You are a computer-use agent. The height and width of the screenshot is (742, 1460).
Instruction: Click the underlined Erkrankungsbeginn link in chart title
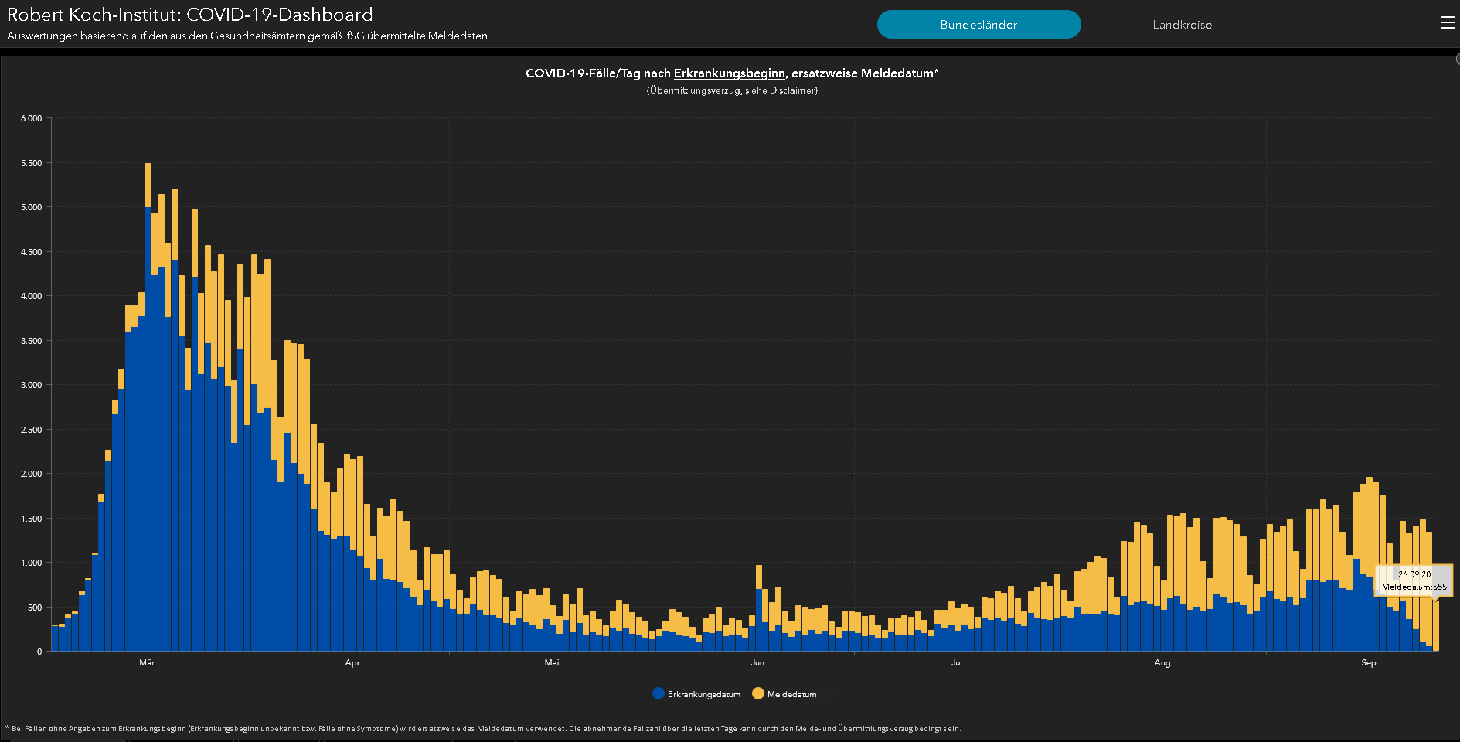coord(729,73)
